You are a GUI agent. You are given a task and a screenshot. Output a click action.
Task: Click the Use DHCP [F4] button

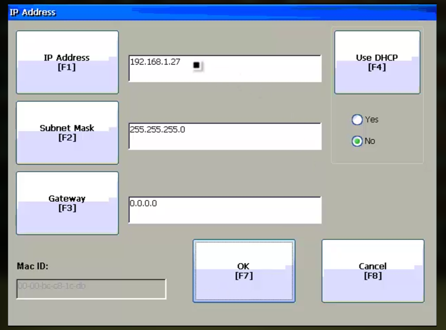pyautogui.click(x=377, y=62)
